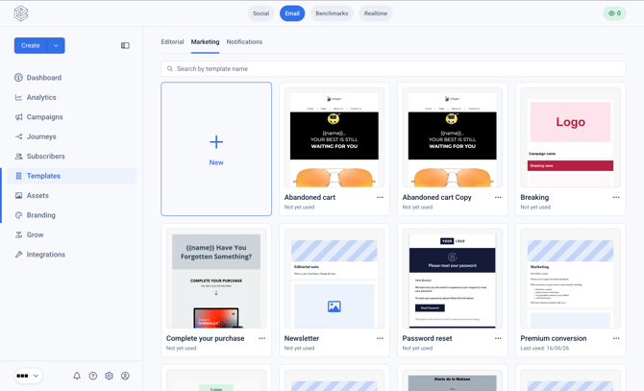The width and height of the screenshot is (644, 391).
Task: Open the help question mark icon
Action: 93,376
